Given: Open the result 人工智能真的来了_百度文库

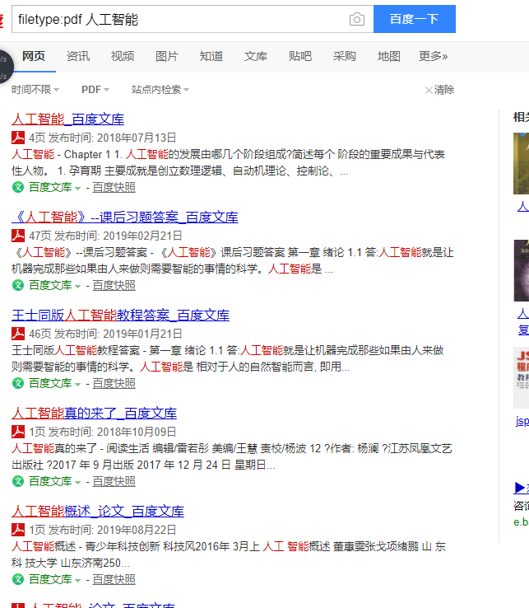Looking at the screenshot, I should pyautogui.click(x=94, y=414).
